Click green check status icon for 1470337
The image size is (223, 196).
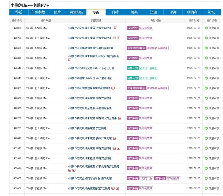[x=206, y=98]
